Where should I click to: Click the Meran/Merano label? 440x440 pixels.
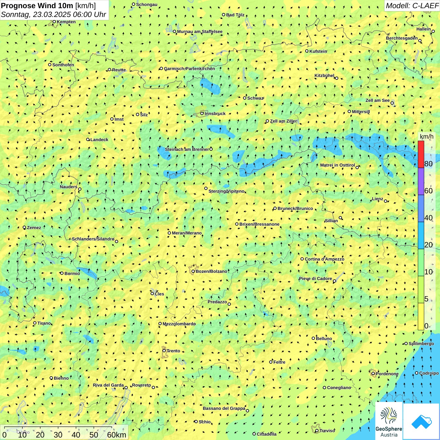pos(187,233)
